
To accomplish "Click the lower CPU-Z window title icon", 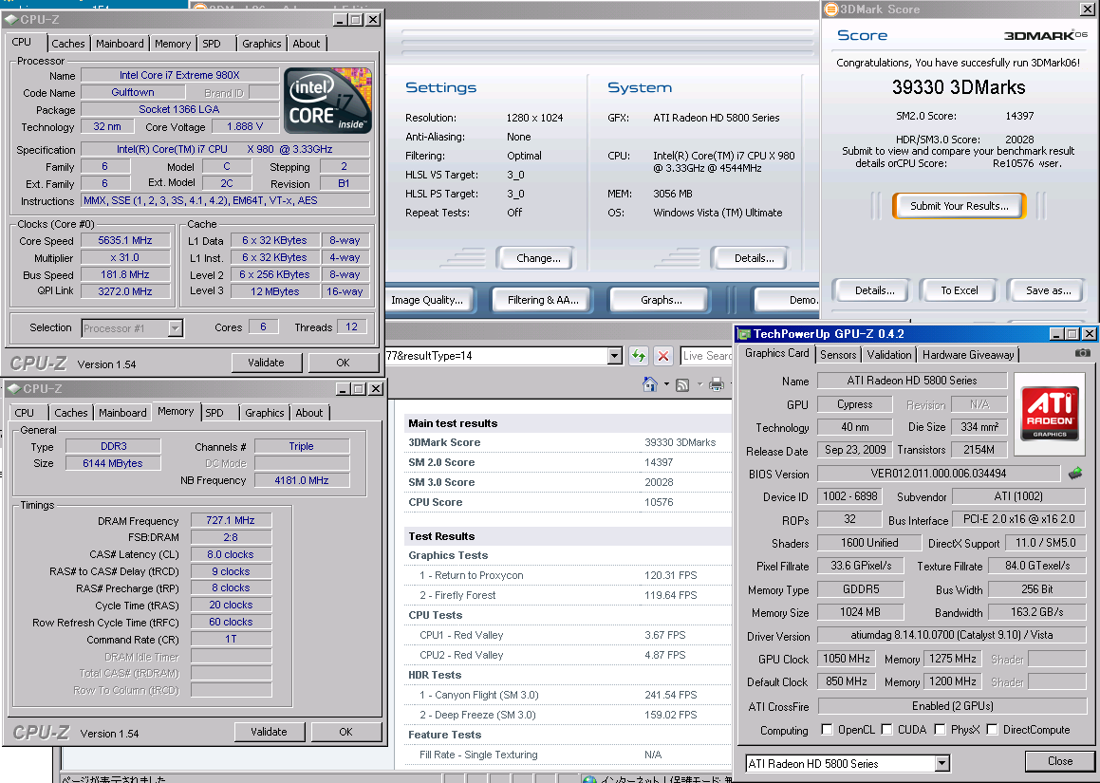I will (14, 389).
